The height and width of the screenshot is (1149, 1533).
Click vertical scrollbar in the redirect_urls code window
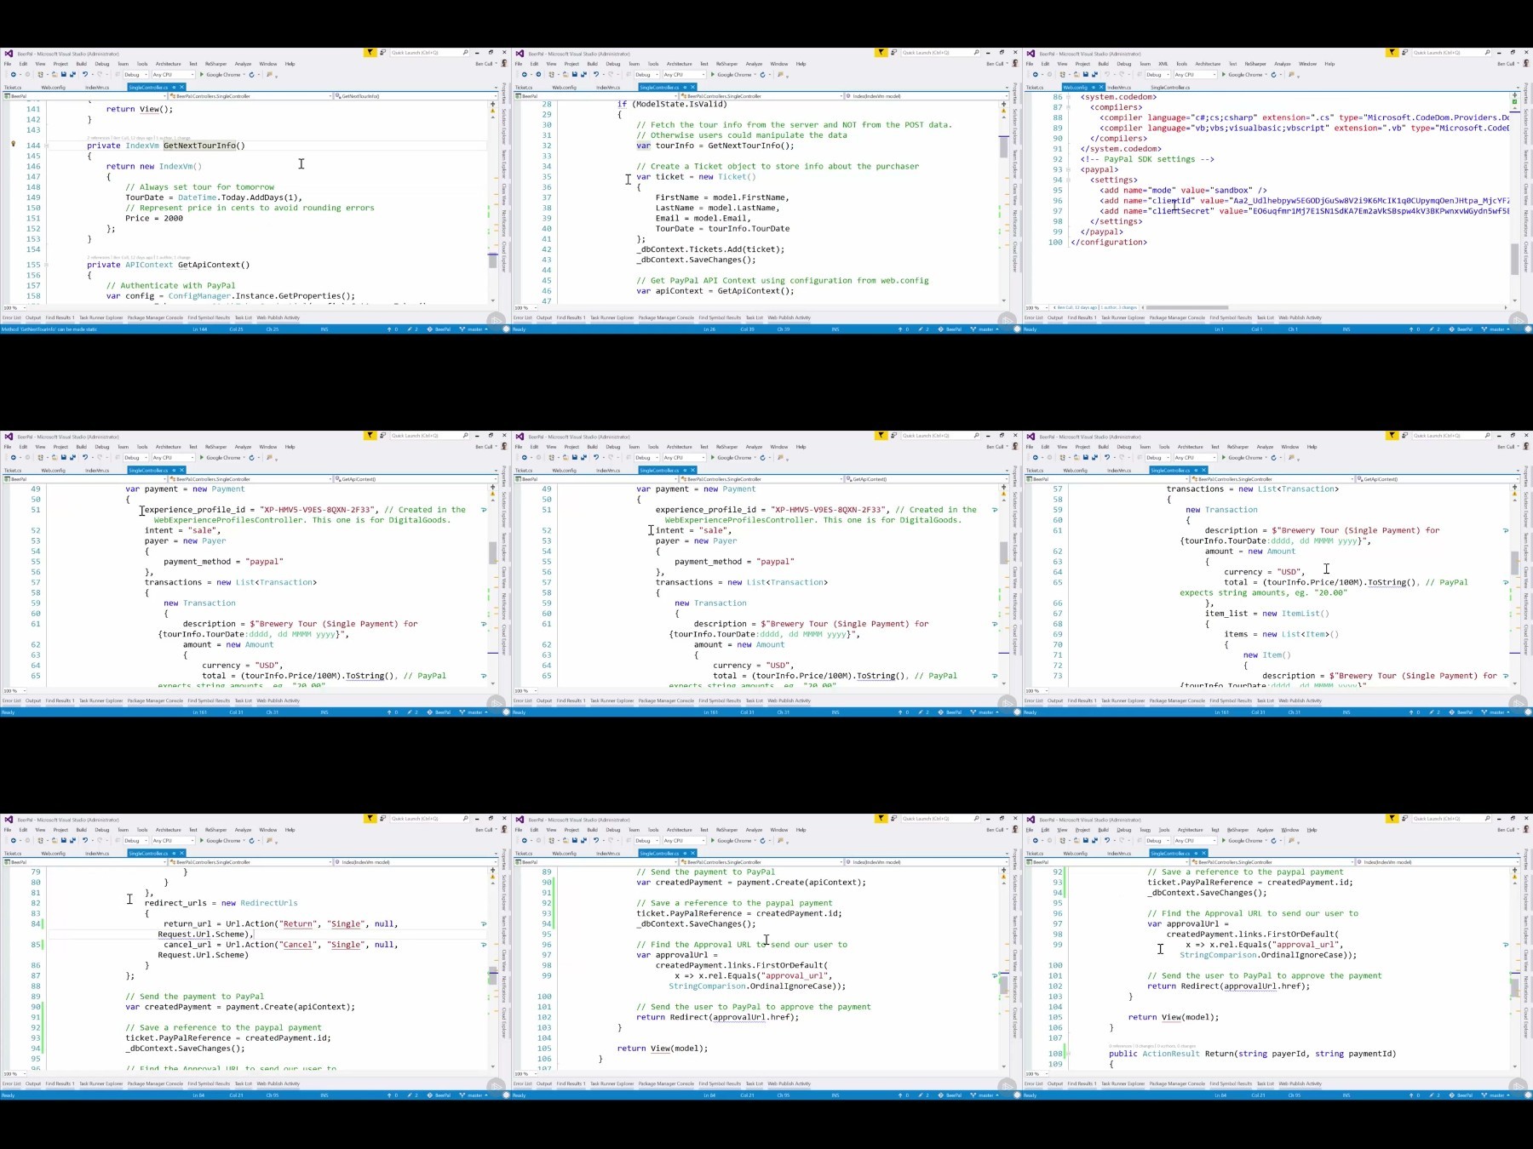click(492, 975)
